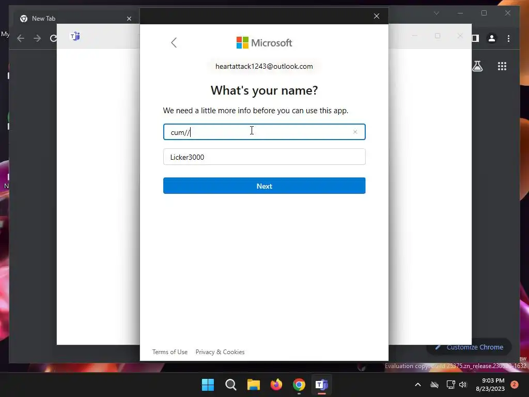This screenshot has height=397, width=529.
Task: Open network status tray icon
Action: [450, 385]
